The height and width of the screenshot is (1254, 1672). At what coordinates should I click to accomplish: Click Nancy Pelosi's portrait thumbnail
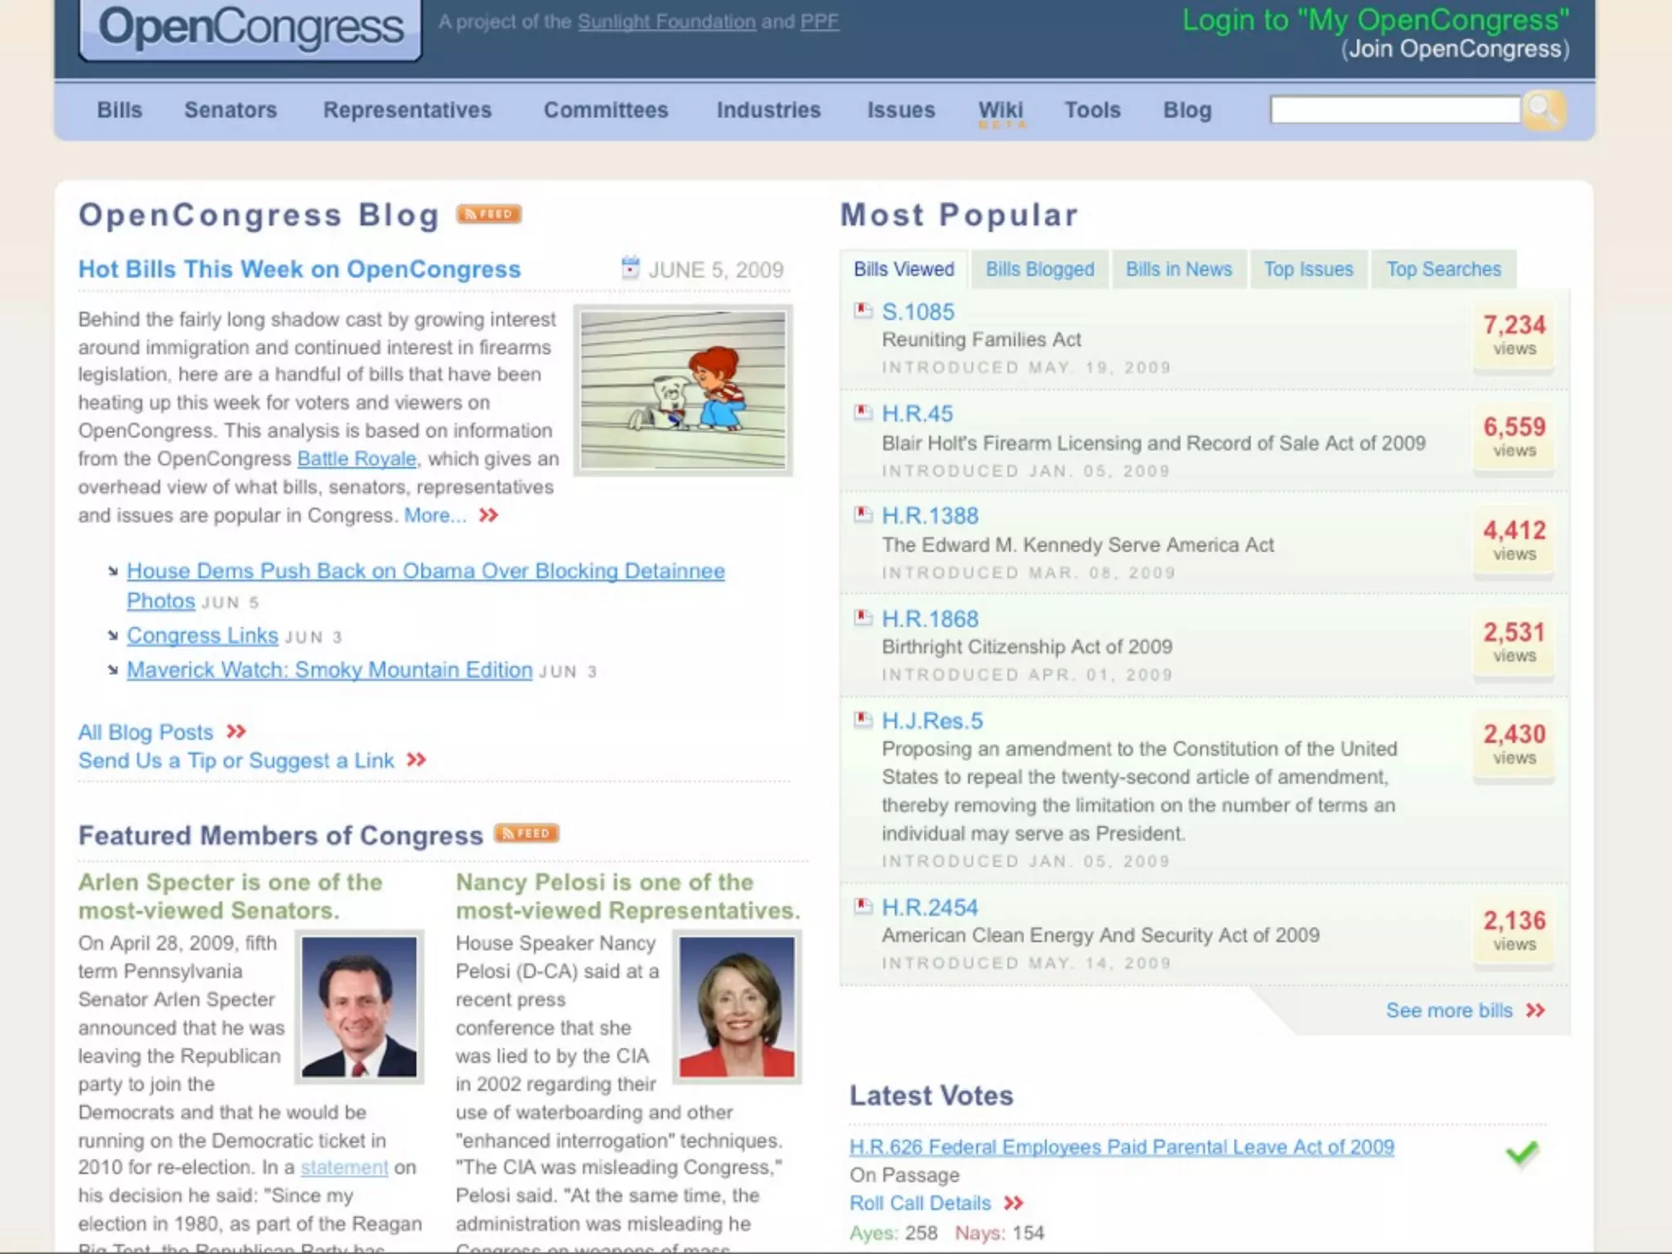pos(736,1006)
